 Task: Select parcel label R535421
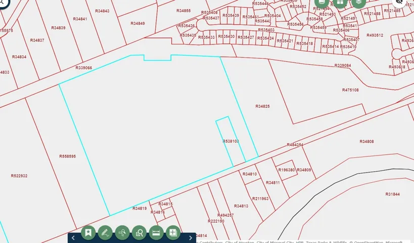click(285, 41)
